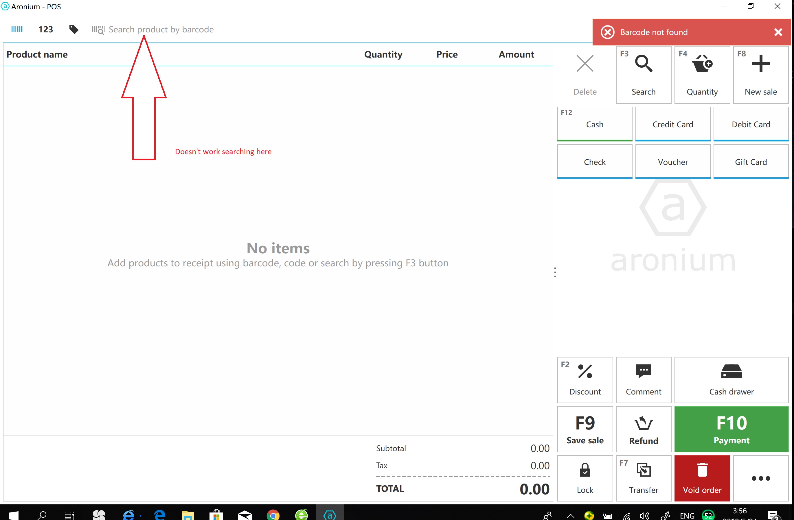Add a Comment to the order

click(643, 379)
